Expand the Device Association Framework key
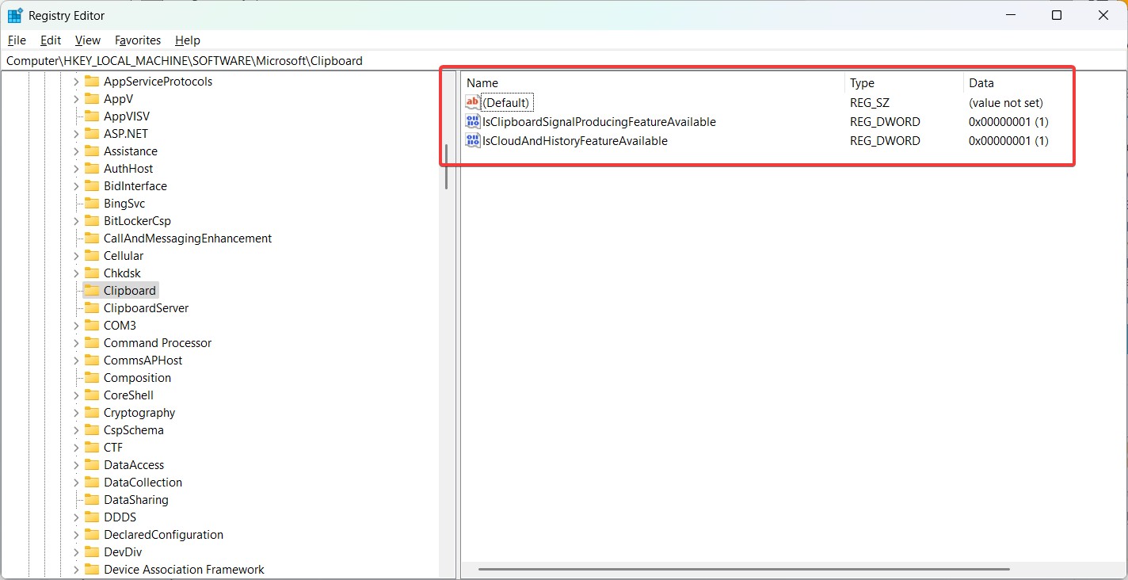This screenshot has height=580, width=1128. [76, 569]
